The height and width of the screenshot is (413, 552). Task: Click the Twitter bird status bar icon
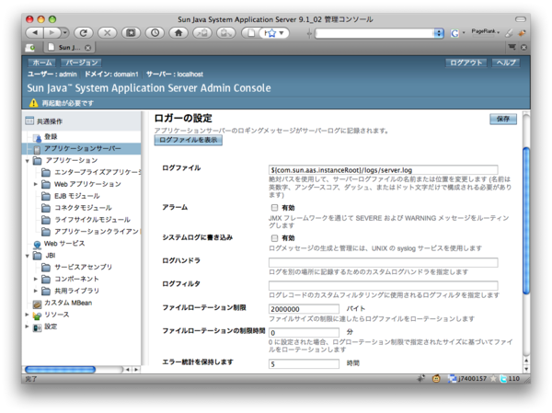click(x=503, y=379)
